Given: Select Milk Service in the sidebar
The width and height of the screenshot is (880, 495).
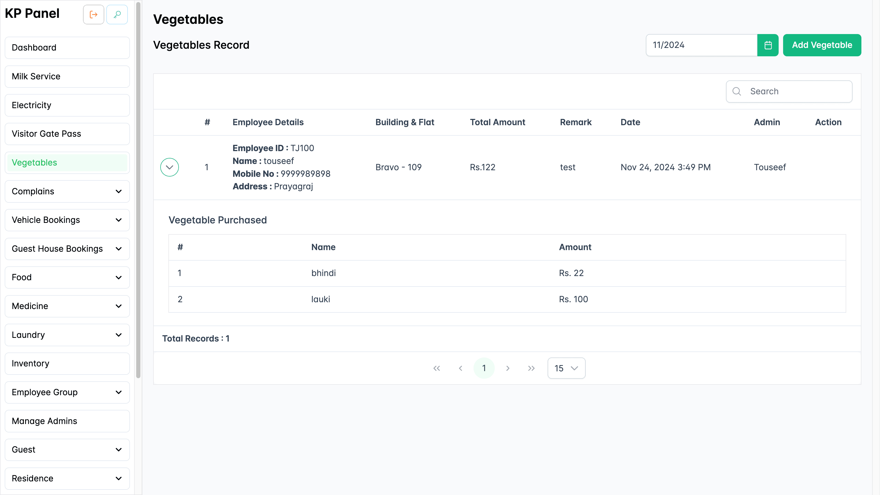Looking at the screenshot, I should click(x=67, y=76).
